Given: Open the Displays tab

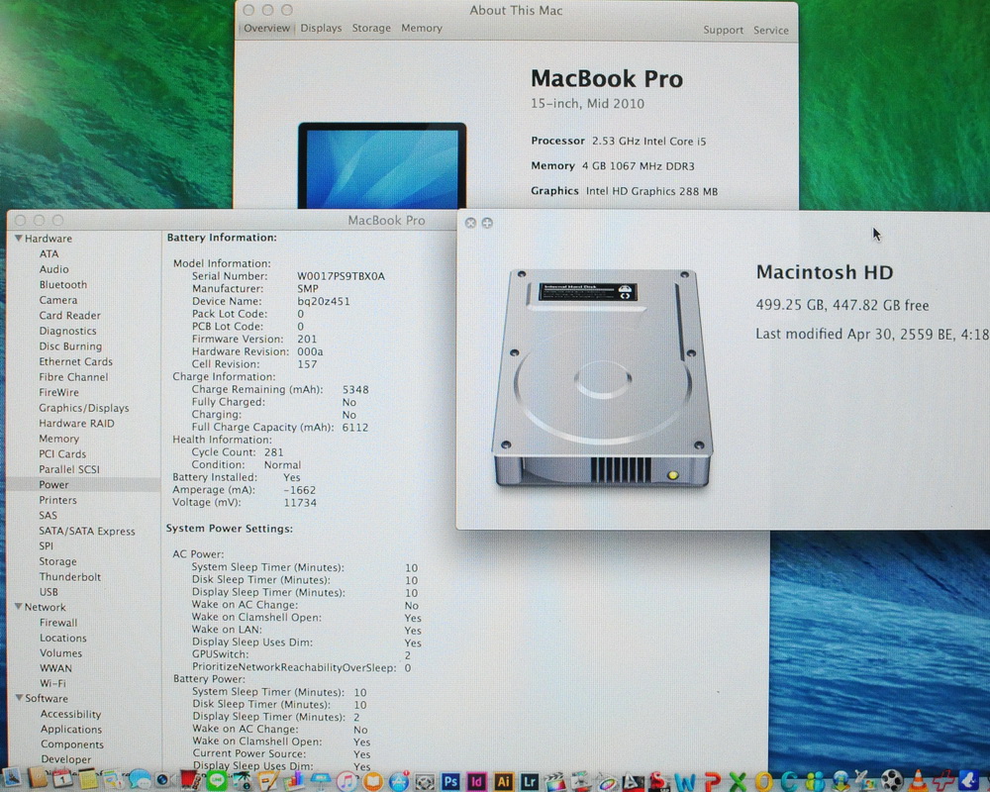Looking at the screenshot, I should pyautogui.click(x=321, y=29).
